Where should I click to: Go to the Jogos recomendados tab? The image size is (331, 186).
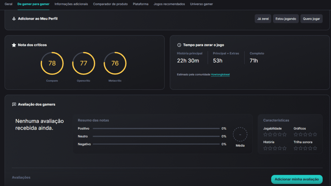click(169, 4)
